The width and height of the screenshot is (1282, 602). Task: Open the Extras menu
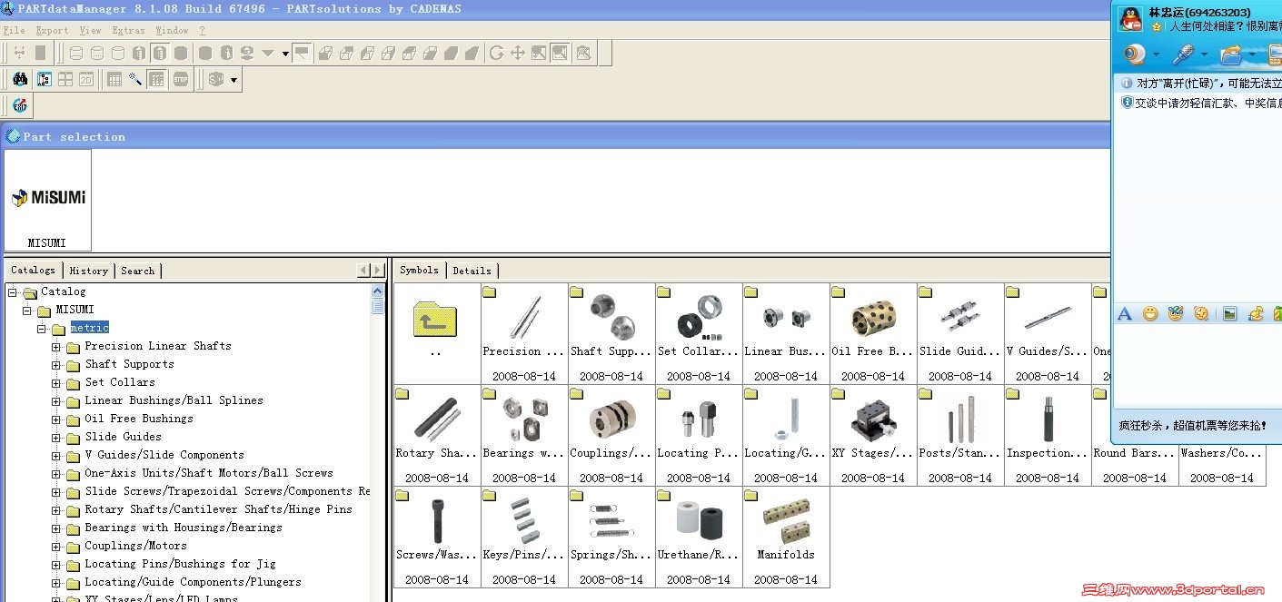(x=128, y=30)
